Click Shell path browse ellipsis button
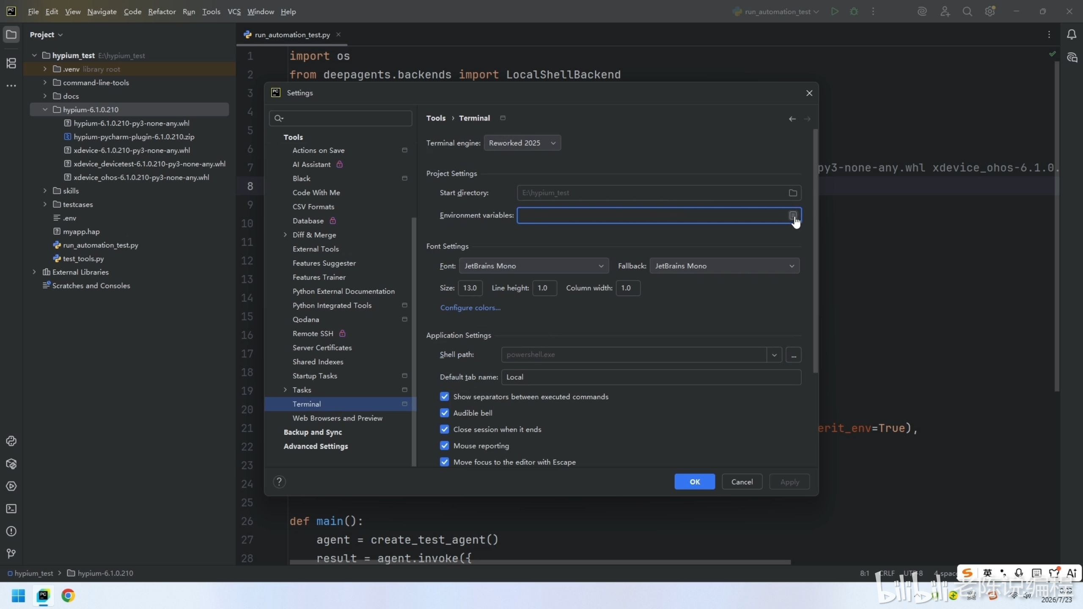1083x609 pixels. pos(794,355)
